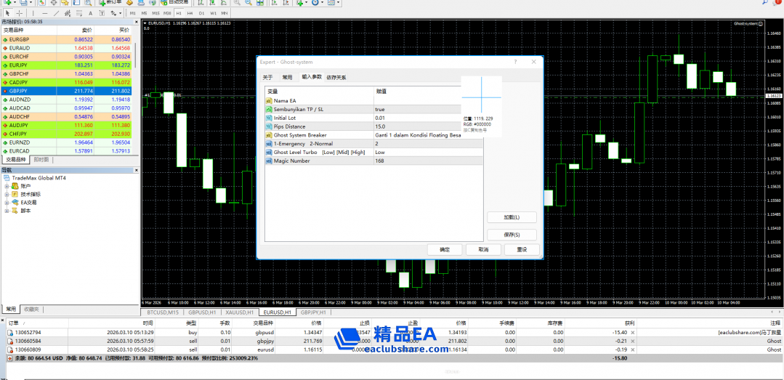784x380 pixels.
Task: Expand the EA交易 tree node
Action: click(x=7, y=203)
